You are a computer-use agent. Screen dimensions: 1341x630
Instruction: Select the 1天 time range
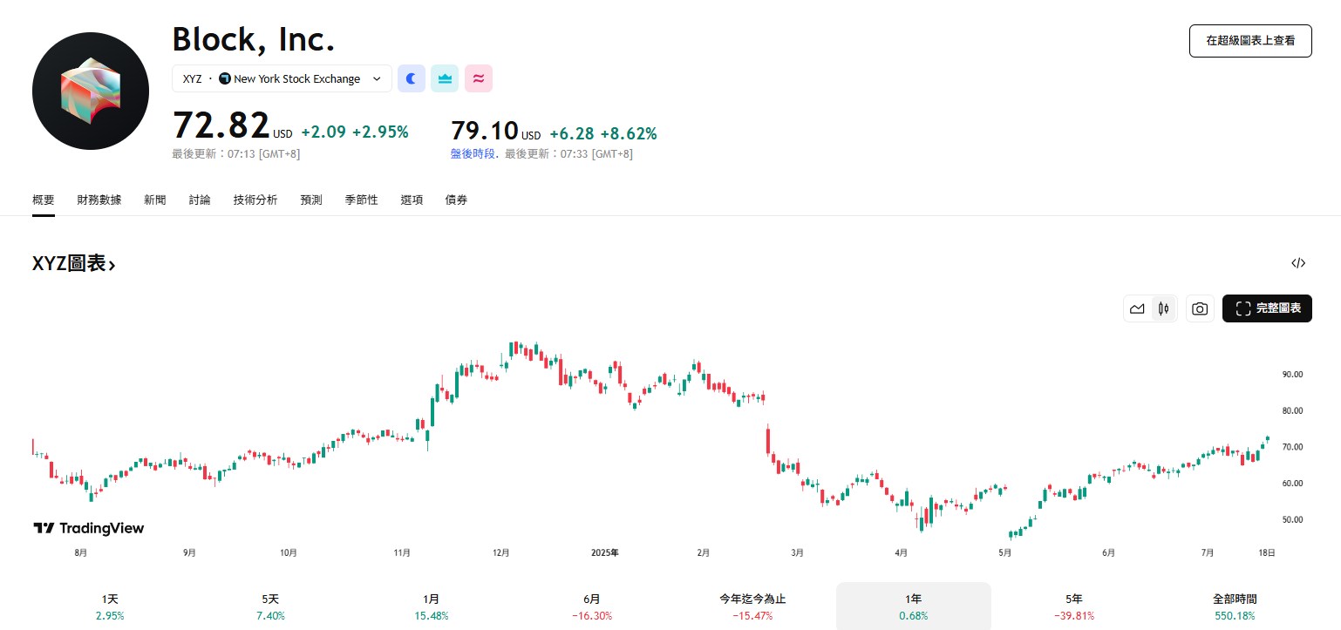[110, 606]
